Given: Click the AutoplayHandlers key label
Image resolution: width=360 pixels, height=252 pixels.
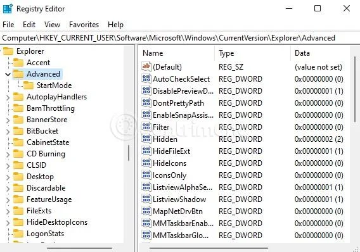Looking at the screenshot, I should coord(56,97).
